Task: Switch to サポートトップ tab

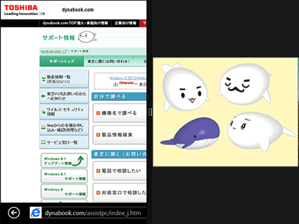Action: tap(62, 61)
